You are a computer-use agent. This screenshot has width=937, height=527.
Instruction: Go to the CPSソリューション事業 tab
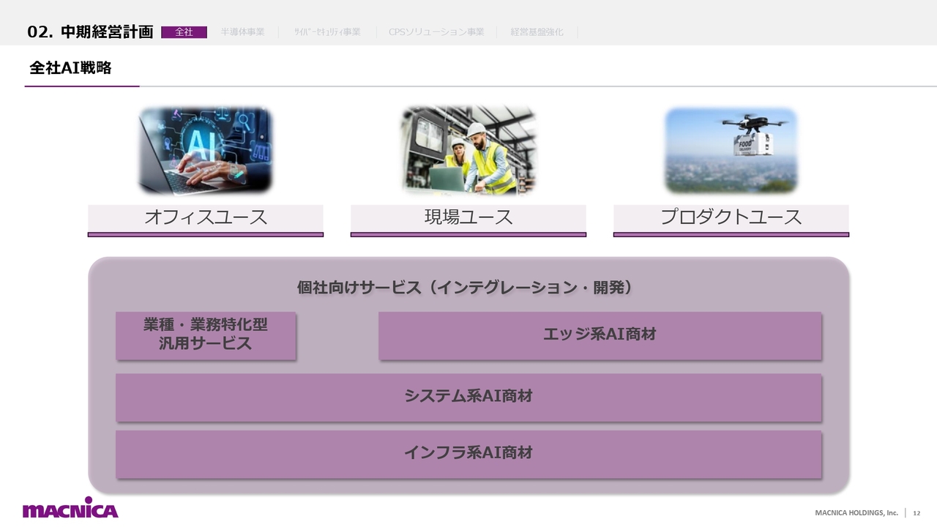436,32
